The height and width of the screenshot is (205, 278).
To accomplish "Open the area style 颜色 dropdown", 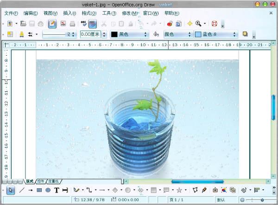I will (x=177, y=34).
